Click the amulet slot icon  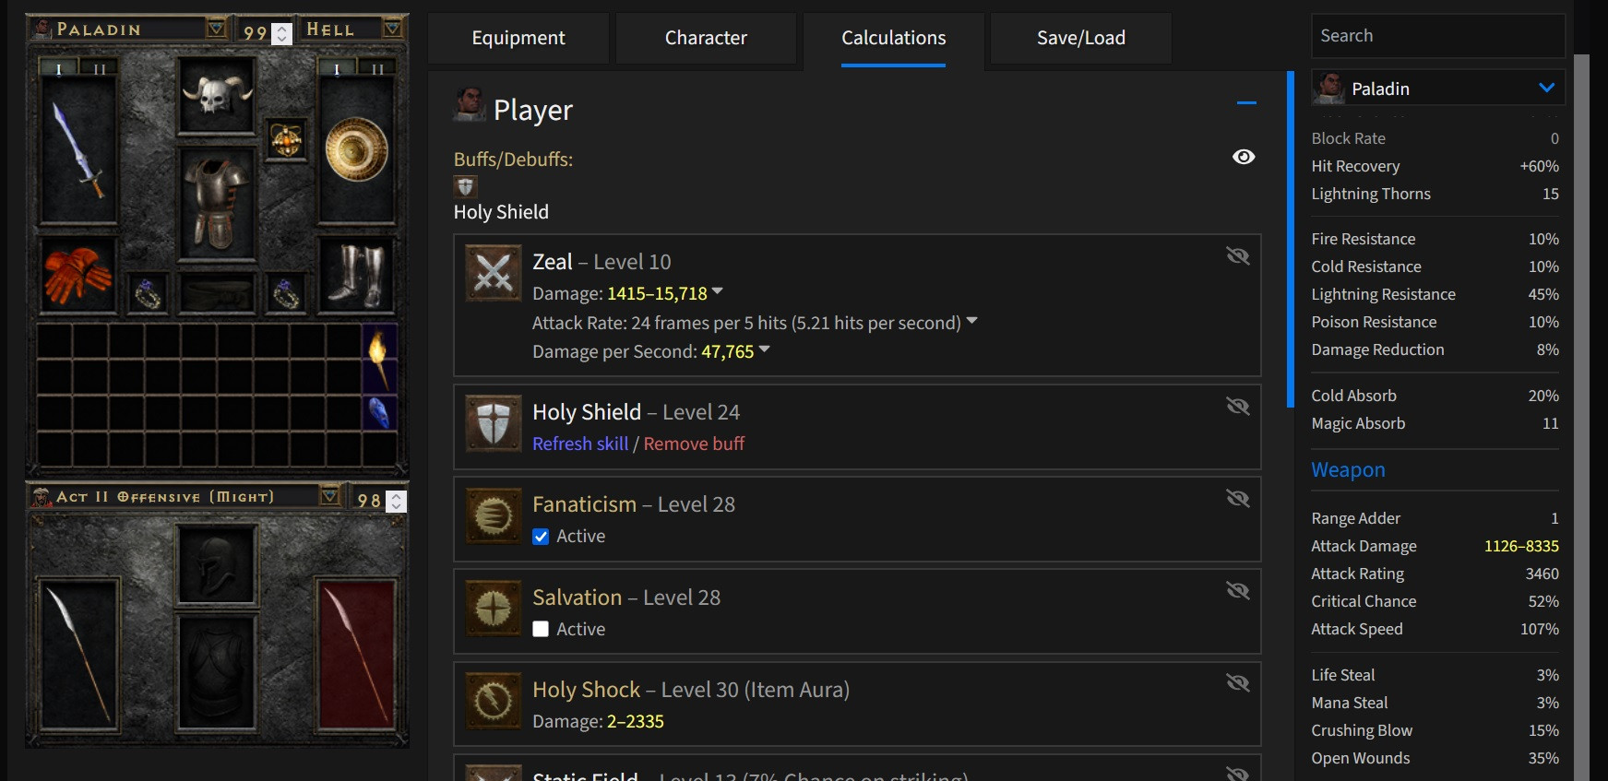286,140
